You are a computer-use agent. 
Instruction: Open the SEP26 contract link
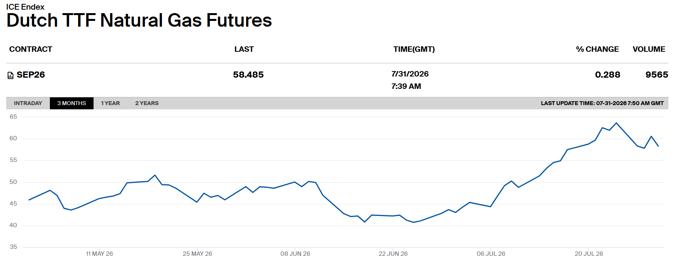(31, 75)
